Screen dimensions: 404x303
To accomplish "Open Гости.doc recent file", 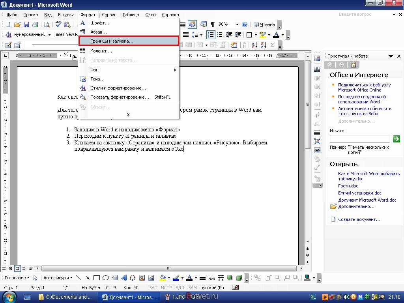I will pos(348,186).
